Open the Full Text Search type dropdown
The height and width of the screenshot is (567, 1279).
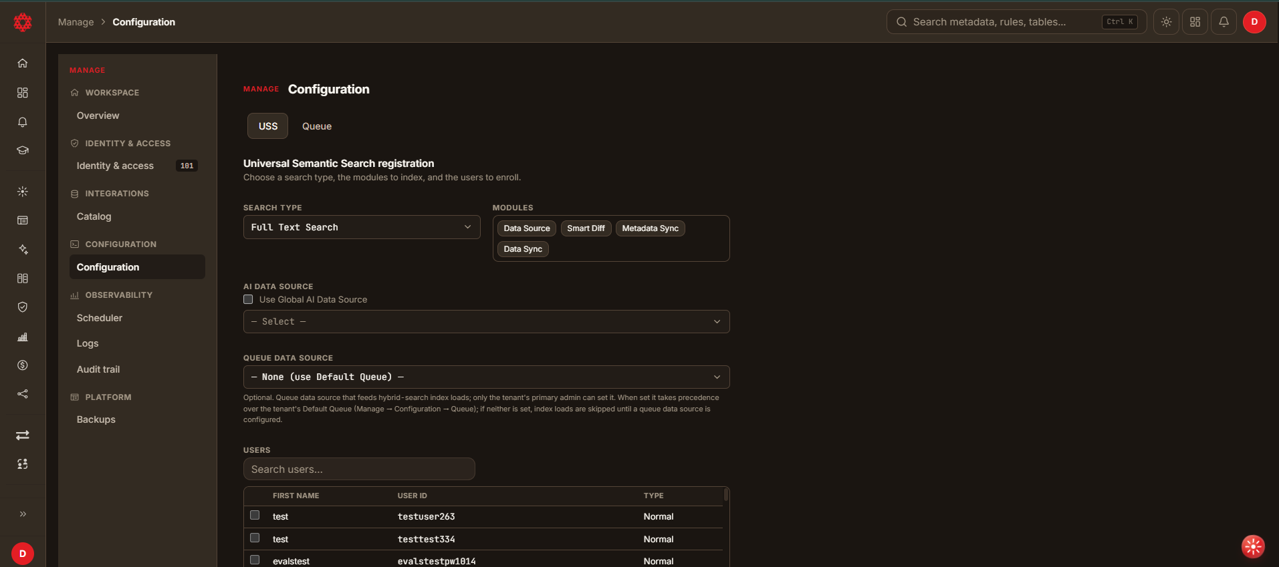coord(362,227)
